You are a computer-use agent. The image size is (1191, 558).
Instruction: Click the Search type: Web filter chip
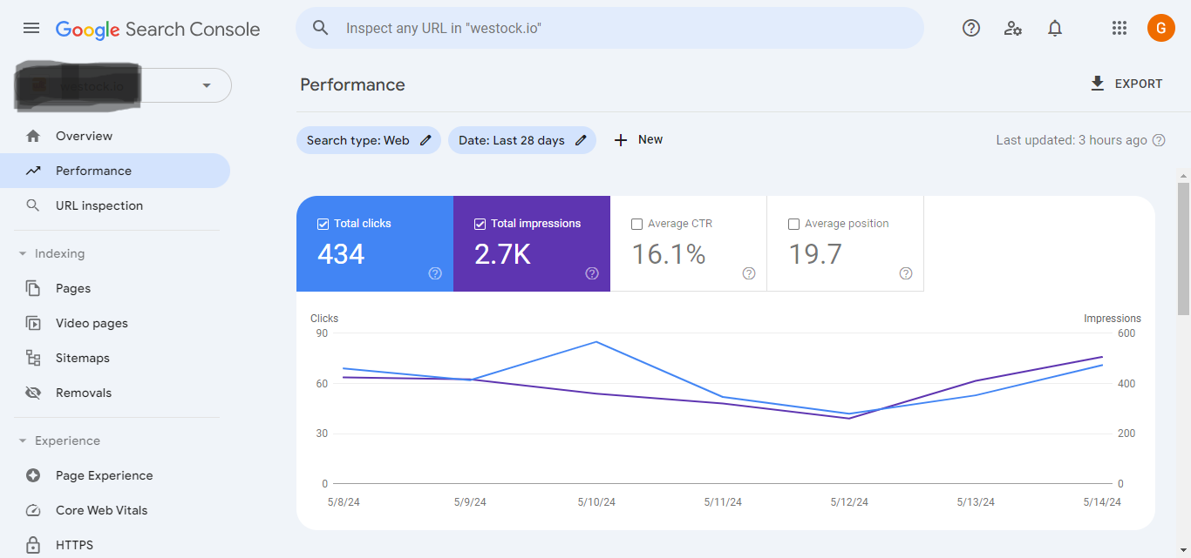click(x=367, y=140)
